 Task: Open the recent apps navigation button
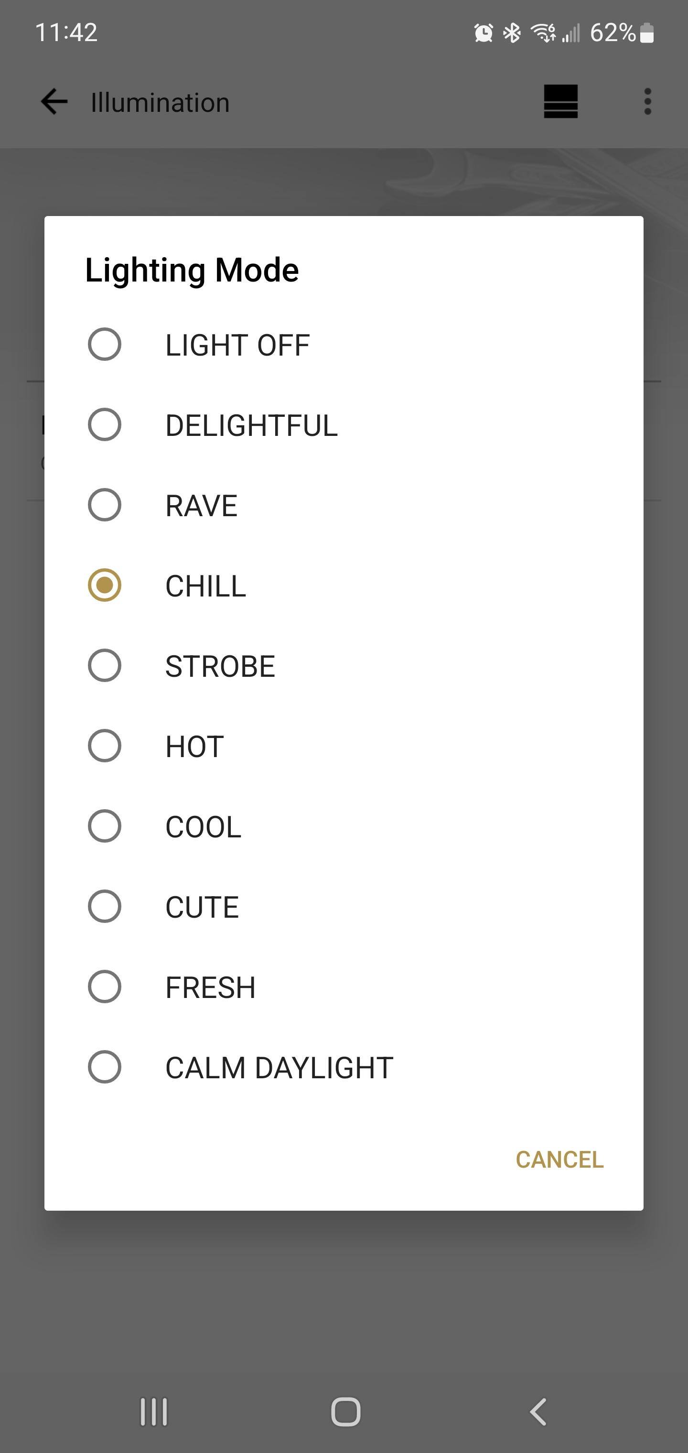click(x=153, y=1412)
